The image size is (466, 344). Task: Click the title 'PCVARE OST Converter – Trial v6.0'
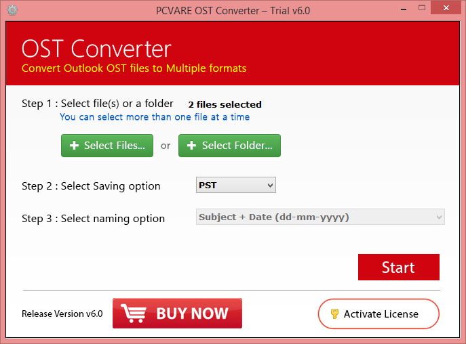233,11
